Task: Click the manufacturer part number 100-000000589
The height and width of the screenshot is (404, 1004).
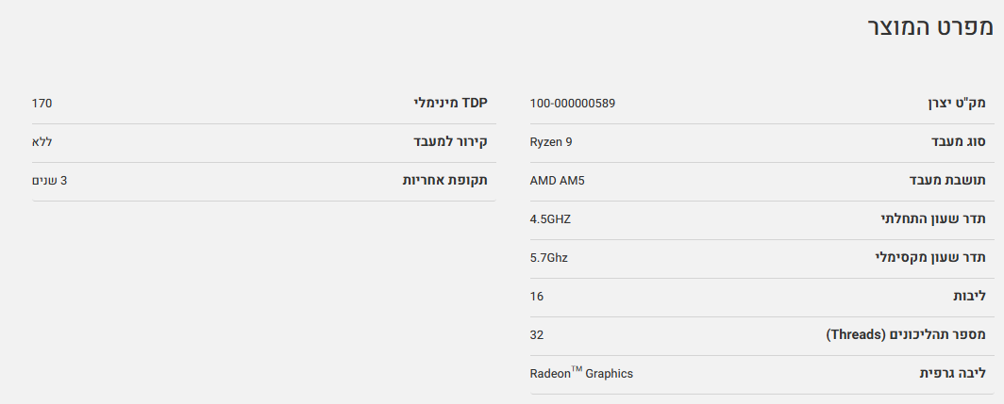Action: tap(573, 103)
